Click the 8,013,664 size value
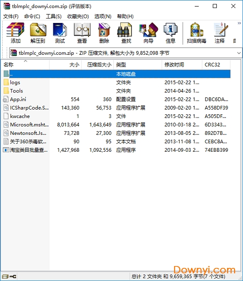Image resolution: width=243 pixels, height=281 pixels. point(68,125)
